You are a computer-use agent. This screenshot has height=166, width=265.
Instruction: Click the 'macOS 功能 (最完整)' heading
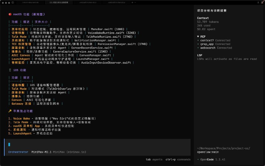click(x=27, y=14)
